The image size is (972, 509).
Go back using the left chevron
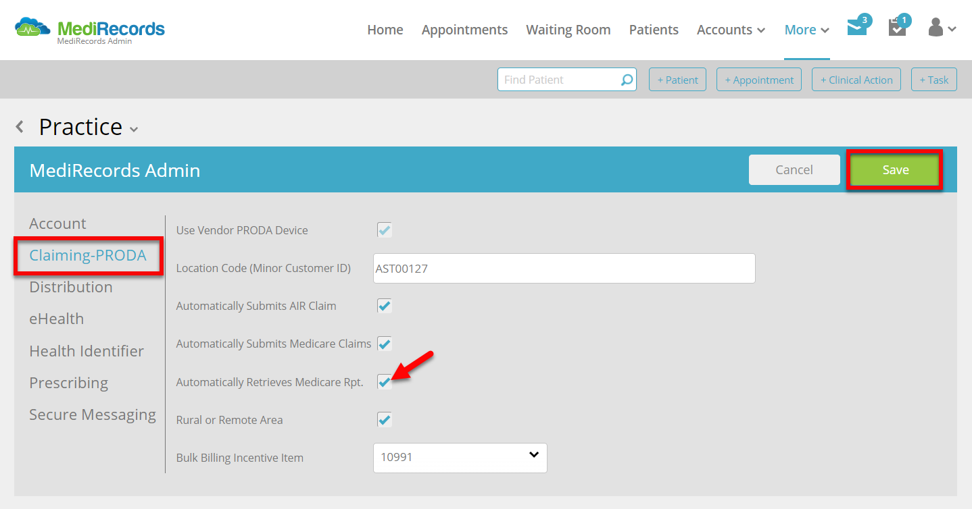[x=20, y=126]
